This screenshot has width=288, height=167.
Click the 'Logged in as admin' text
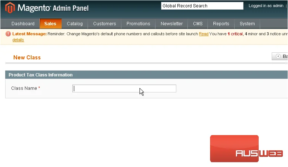coord(266,6)
